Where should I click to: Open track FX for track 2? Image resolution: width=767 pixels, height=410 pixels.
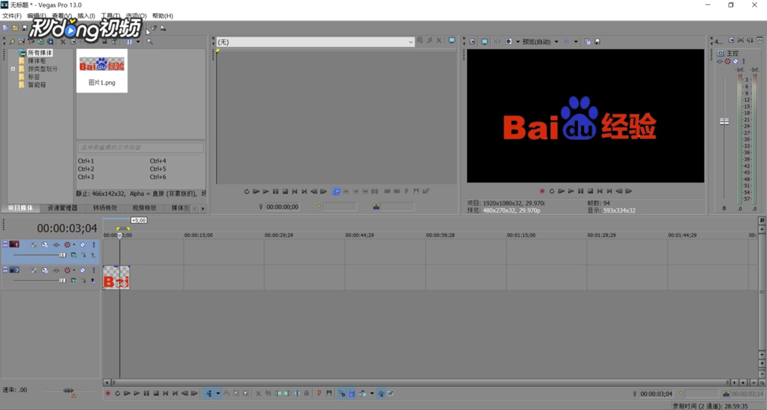[56, 271]
